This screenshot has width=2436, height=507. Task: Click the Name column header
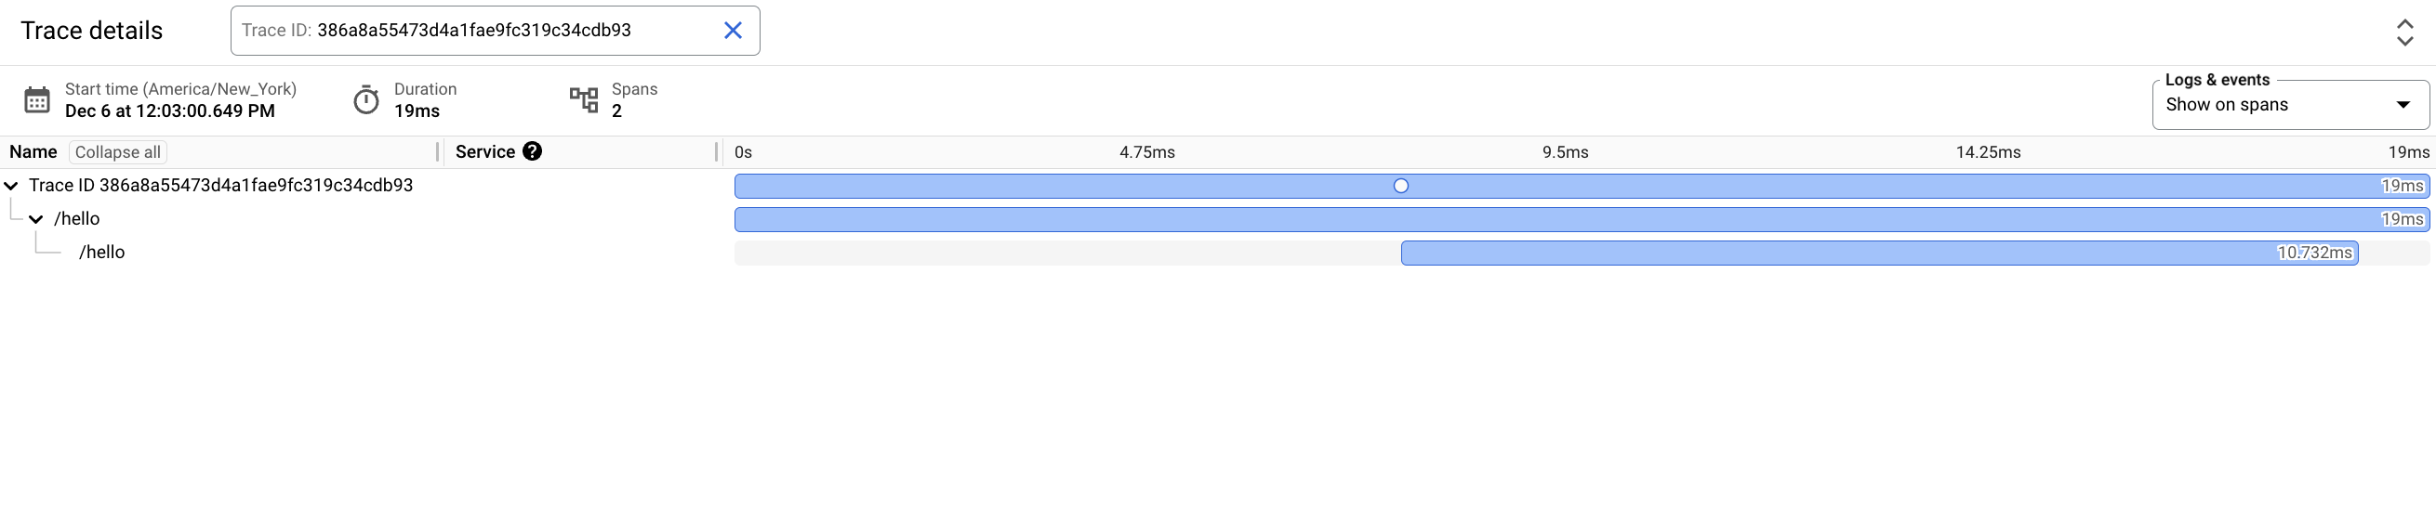click(33, 152)
